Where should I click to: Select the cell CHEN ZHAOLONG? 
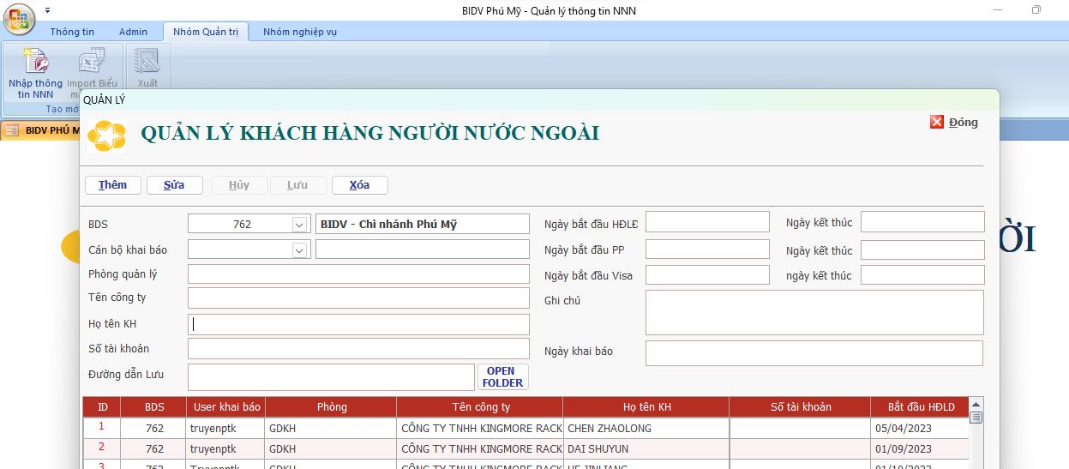pyautogui.click(x=646, y=428)
